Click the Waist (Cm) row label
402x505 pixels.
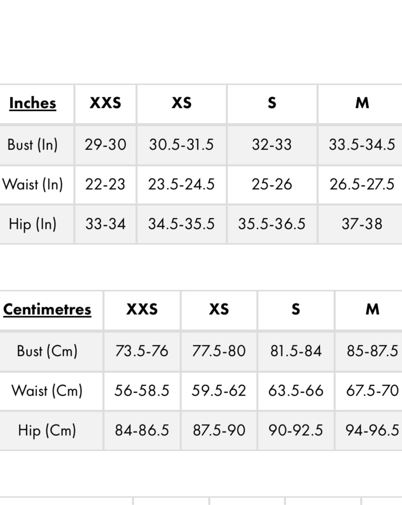tap(47, 391)
